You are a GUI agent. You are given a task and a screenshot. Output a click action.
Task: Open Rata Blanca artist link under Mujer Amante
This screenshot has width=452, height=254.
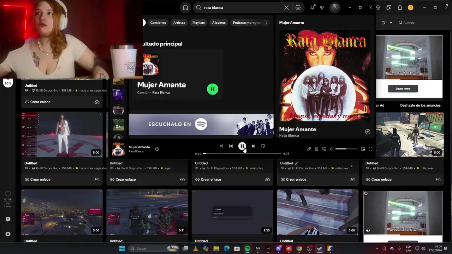coord(161,92)
